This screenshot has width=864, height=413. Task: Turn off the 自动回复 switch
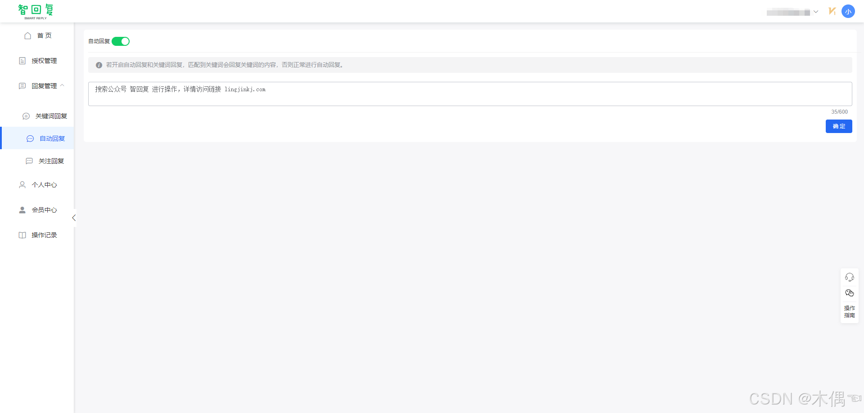[x=121, y=41]
